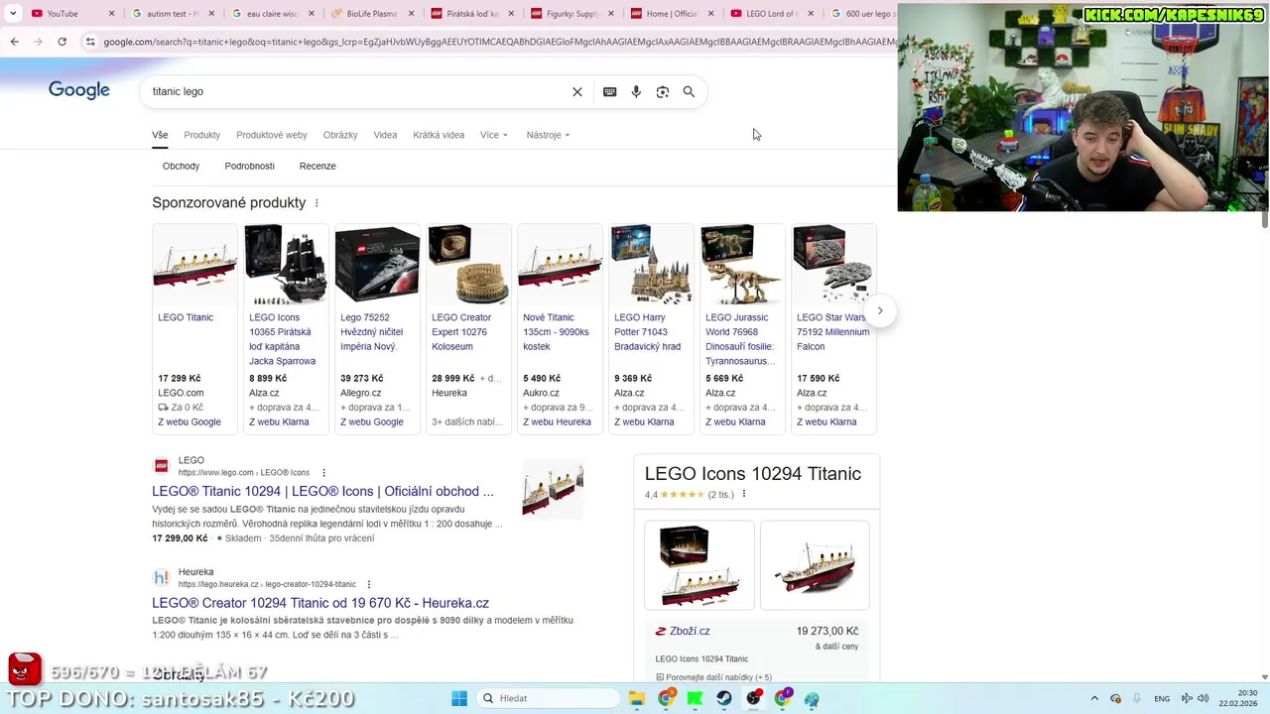
Task: Switch to the BioLife Plasma tab
Action: pos(371,14)
